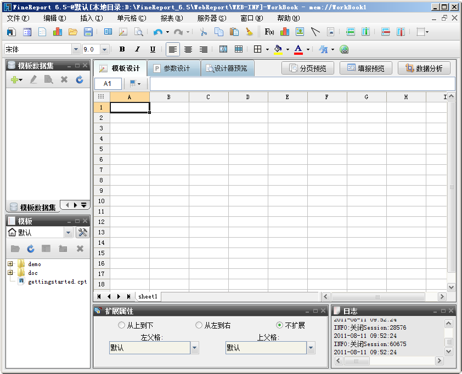This screenshot has width=462, height=374.
Task: Select the 不扩展 radio button
Action: [x=279, y=325]
